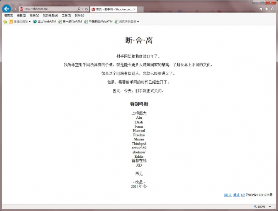
Task: Click the 玉山WebATM green icon
Action: [35, 22]
